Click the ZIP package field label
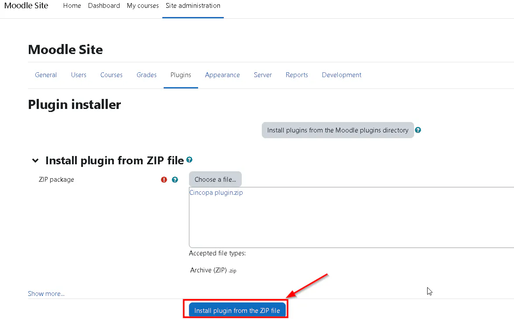 [56, 180]
